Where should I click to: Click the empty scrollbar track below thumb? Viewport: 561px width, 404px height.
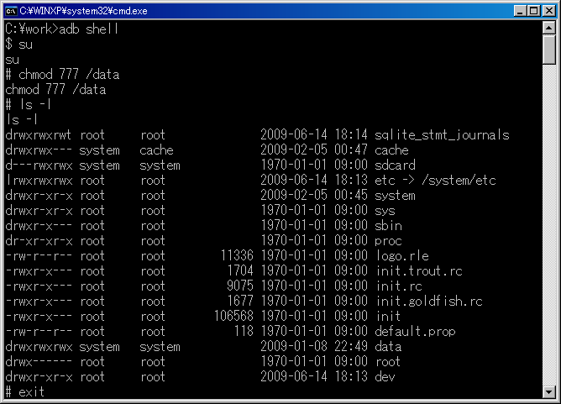coord(549,225)
